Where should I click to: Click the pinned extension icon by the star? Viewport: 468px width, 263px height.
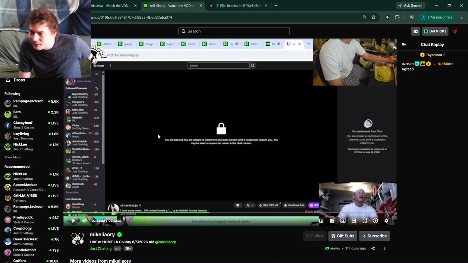coord(387,17)
